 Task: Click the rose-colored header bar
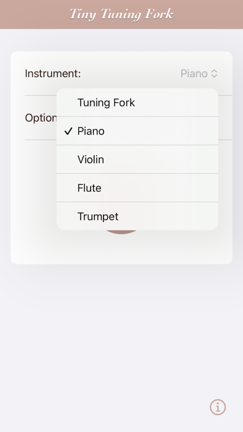(122, 14)
